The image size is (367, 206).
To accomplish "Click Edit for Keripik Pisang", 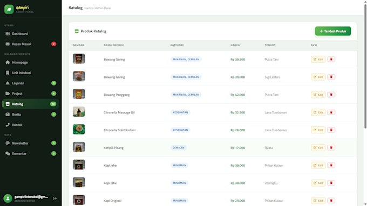I will coord(318,148).
